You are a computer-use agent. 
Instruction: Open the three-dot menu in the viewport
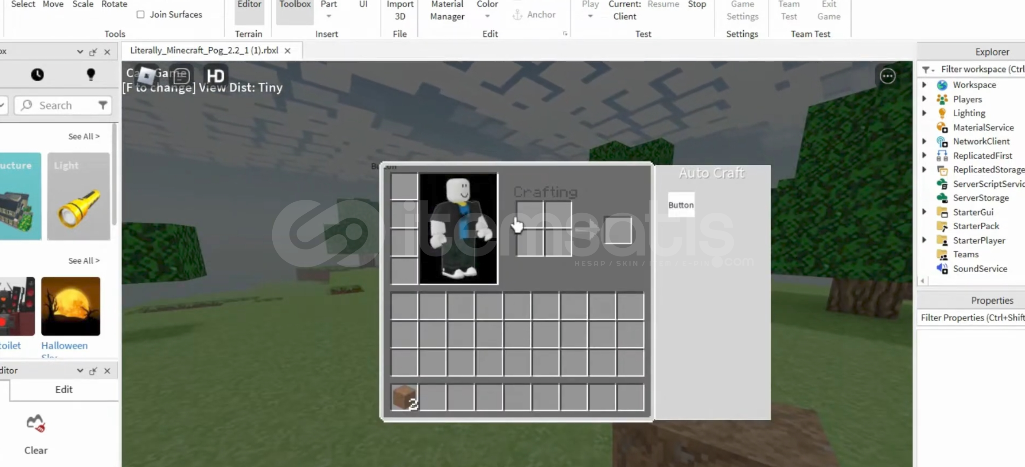pos(887,76)
